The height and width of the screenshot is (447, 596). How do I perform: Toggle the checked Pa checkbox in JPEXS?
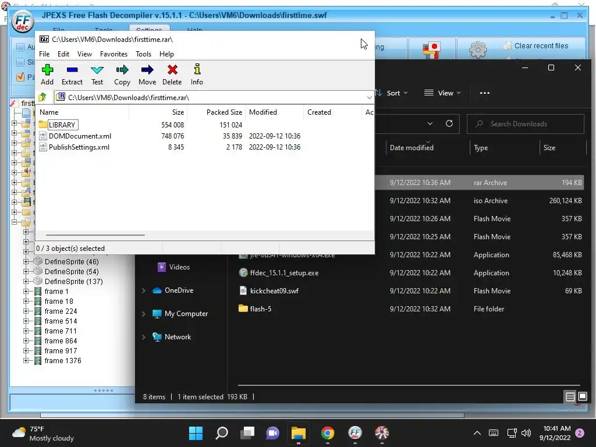[20, 77]
